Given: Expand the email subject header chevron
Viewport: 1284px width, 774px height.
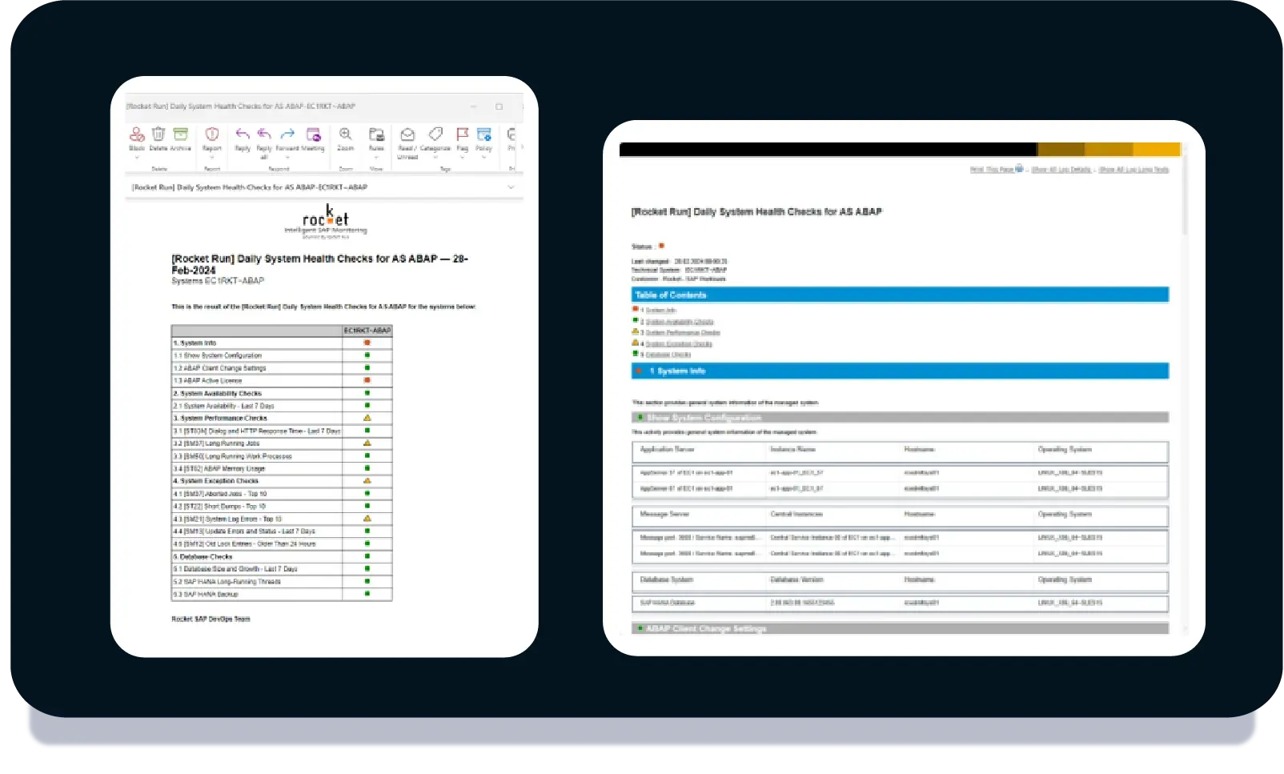Looking at the screenshot, I should click(x=512, y=187).
